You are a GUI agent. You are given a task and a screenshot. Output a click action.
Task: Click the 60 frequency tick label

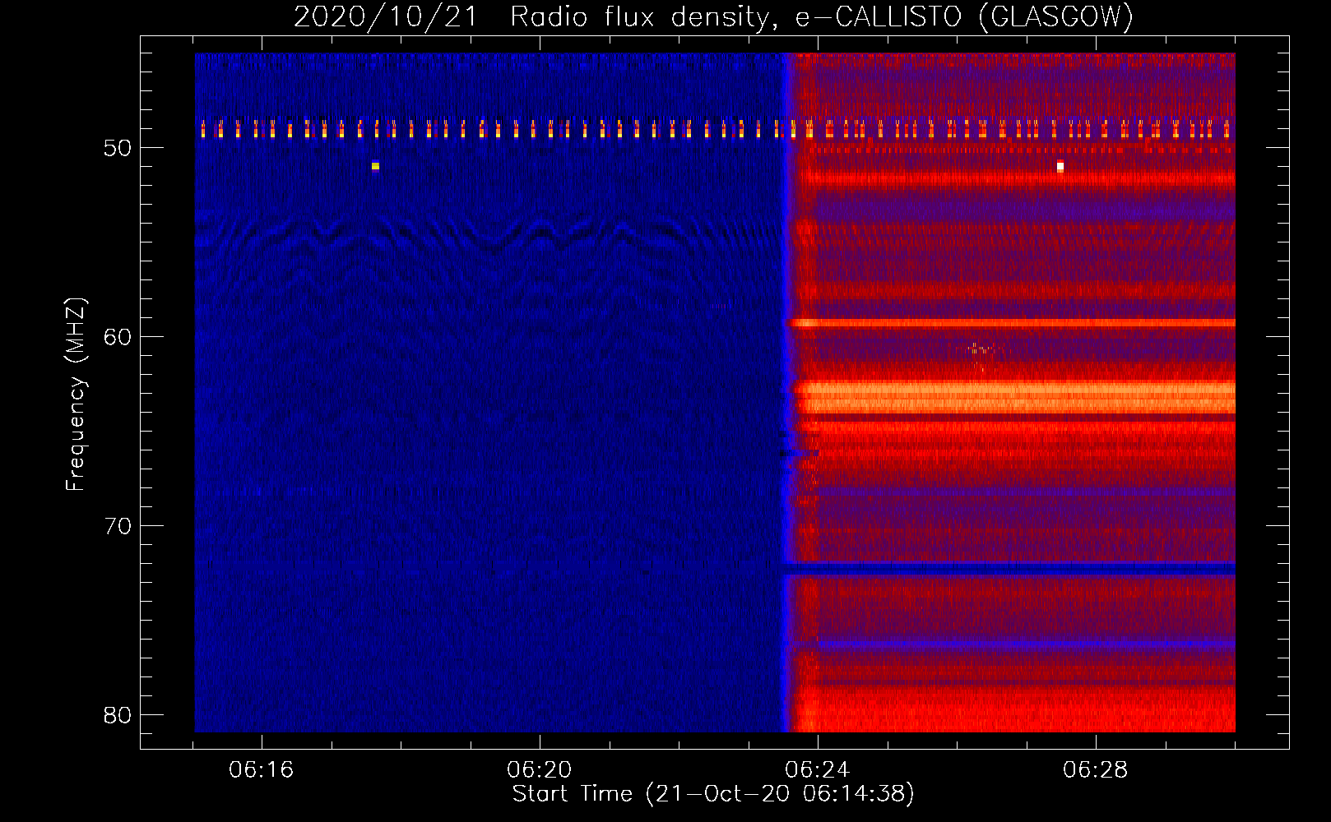coord(118,337)
